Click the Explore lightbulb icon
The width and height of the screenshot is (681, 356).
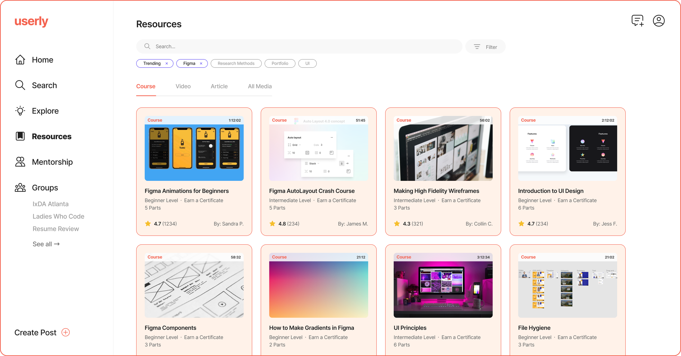click(x=20, y=111)
